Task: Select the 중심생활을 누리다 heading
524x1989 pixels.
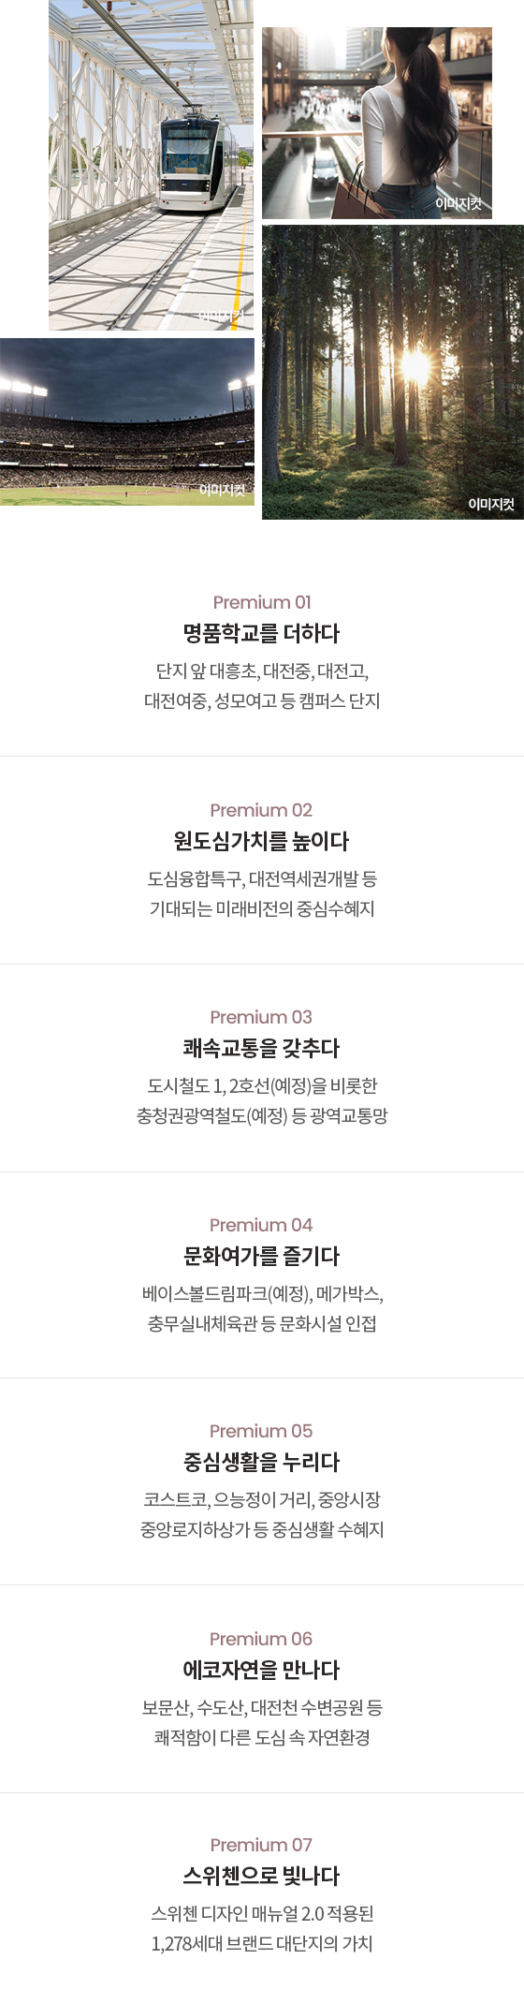Action: (x=262, y=1462)
